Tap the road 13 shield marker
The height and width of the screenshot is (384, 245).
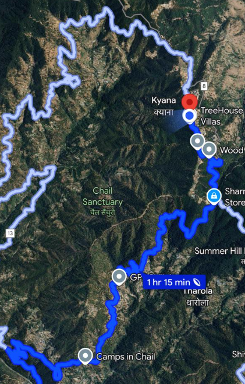pyautogui.click(x=10, y=233)
